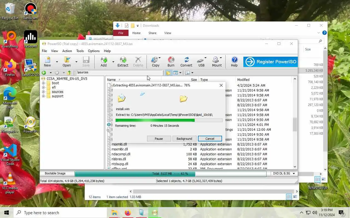This screenshot has height=218, width=350.
Task: Select the sources folder in tree
Action: point(57,92)
